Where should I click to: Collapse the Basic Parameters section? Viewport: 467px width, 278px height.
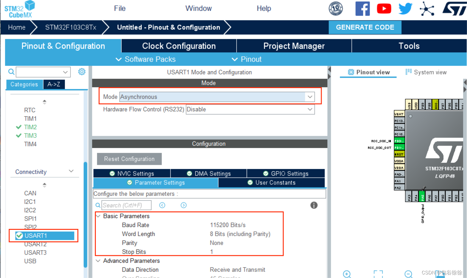[98, 216]
